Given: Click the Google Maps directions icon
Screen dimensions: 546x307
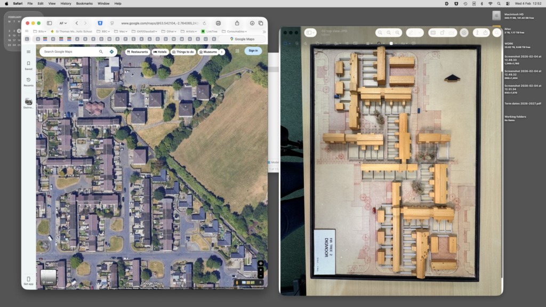Looking at the screenshot, I should coord(111,52).
